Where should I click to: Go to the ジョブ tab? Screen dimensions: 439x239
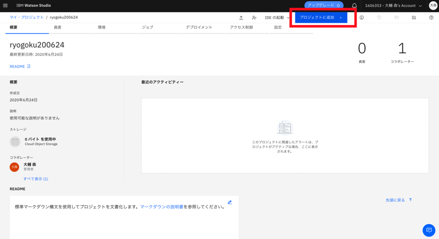159,28
